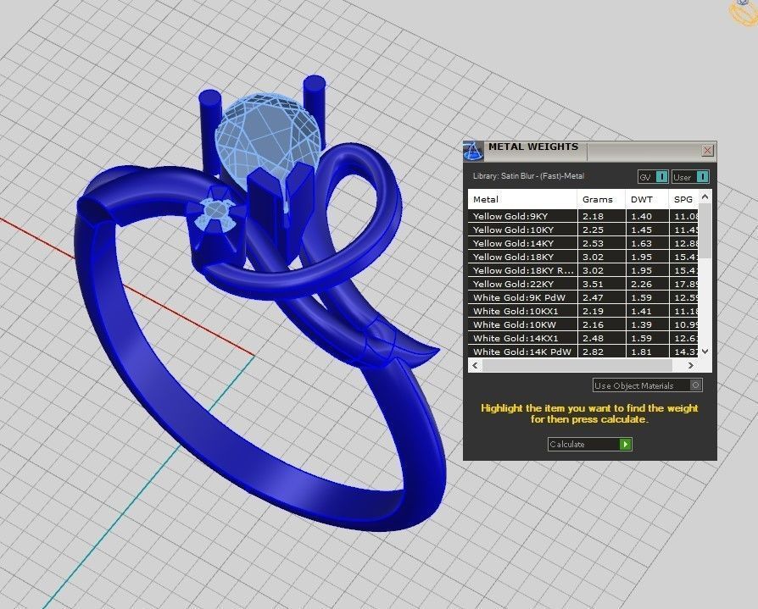Toggle the User library switch

[690, 177]
